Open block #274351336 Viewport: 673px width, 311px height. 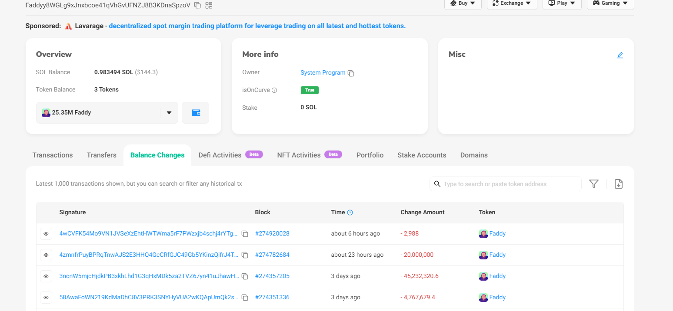coord(272,297)
